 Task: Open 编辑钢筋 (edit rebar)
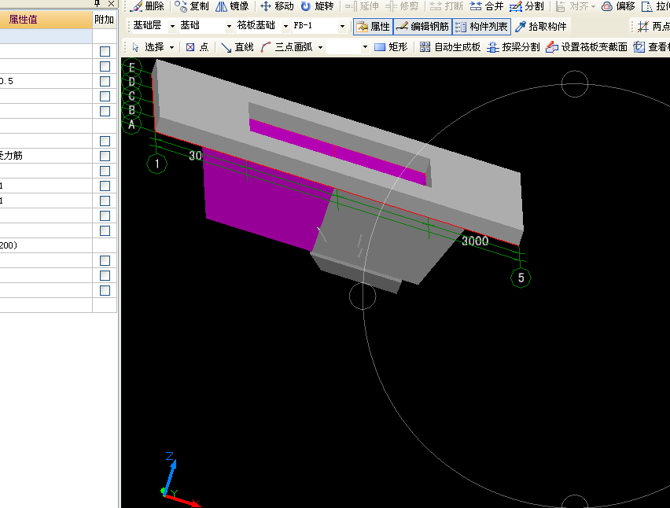click(x=422, y=27)
